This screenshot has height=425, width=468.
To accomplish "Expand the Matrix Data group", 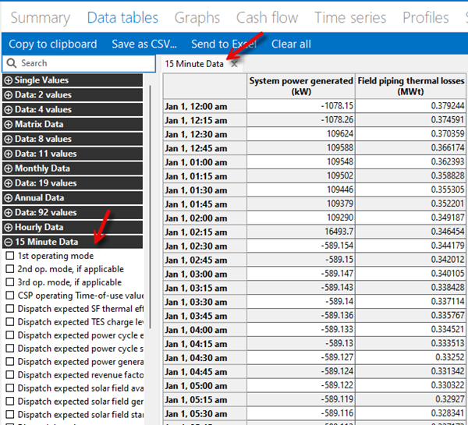I will 9,124.
